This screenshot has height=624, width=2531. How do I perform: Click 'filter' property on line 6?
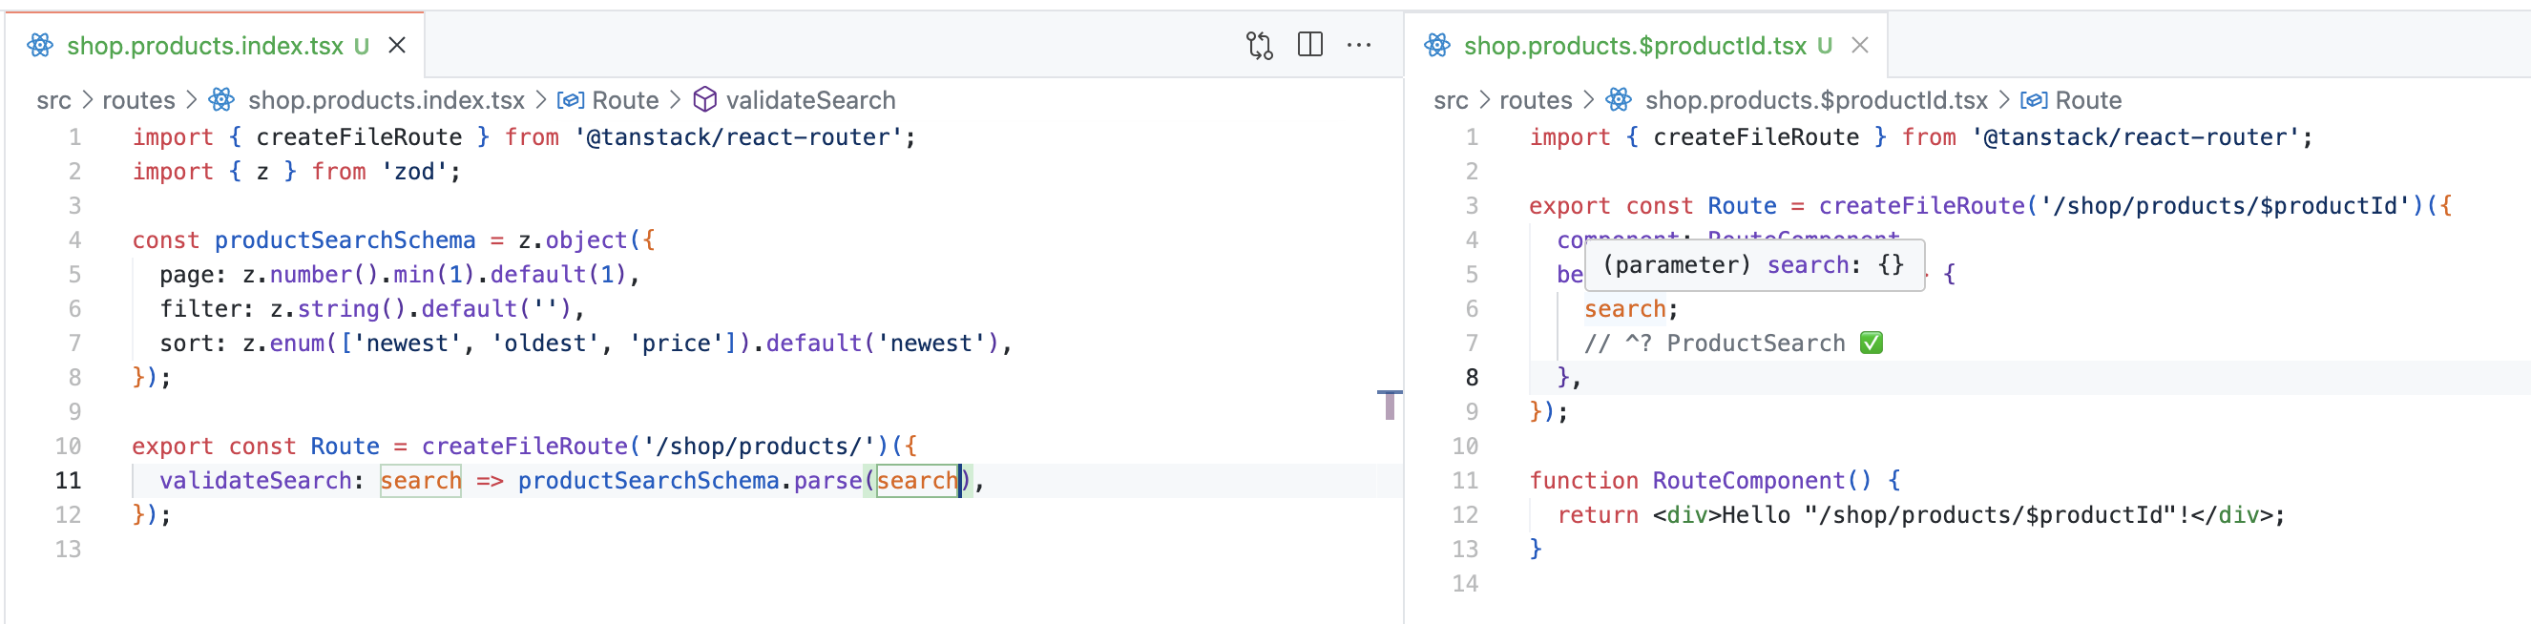pos(200,309)
